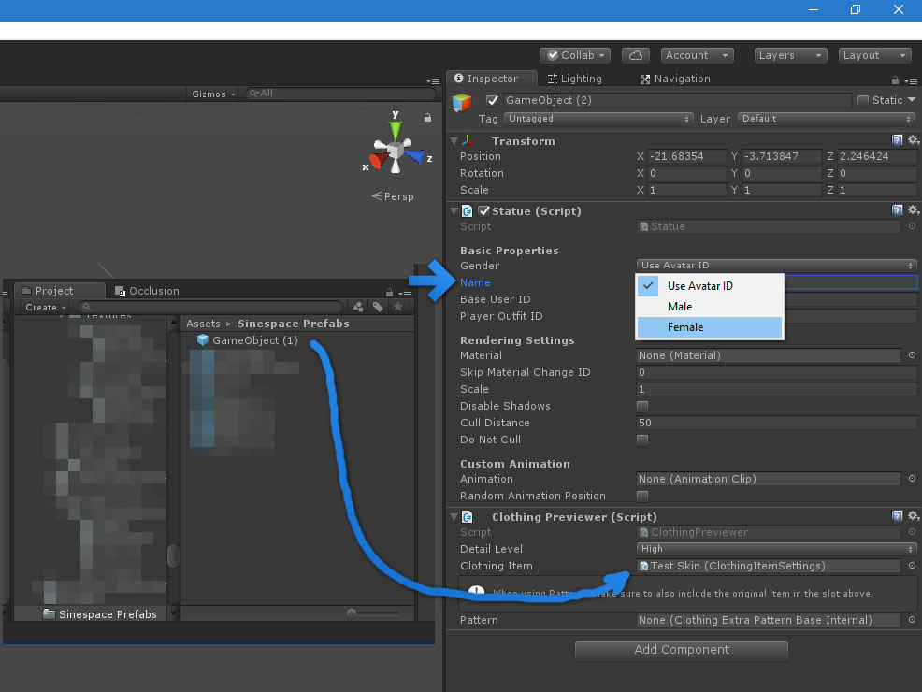Open the Clothing Previewer help icon
The image size is (922, 692).
(897, 515)
